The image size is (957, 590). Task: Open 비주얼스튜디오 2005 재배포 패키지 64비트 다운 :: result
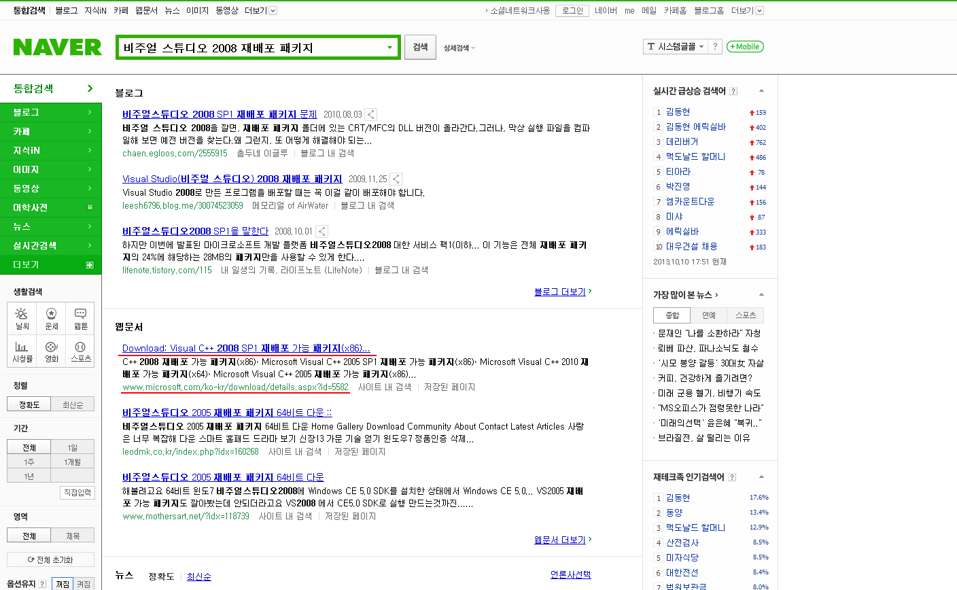tap(227, 413)
